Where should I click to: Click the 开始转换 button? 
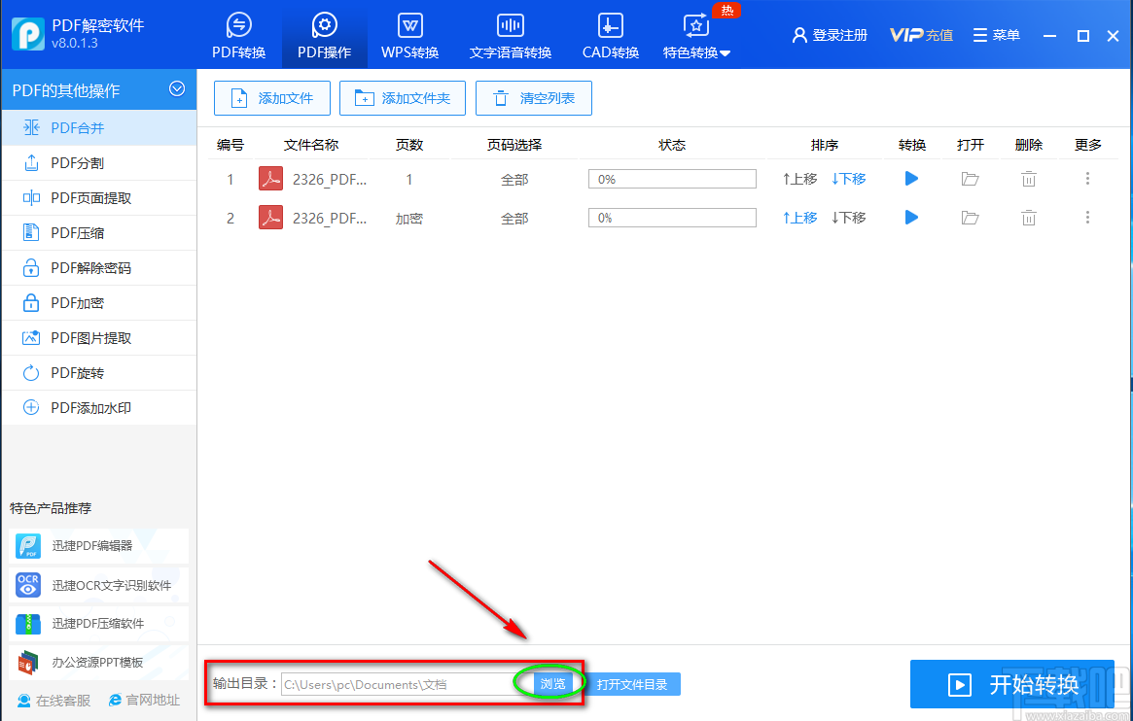pos(1012,684)
